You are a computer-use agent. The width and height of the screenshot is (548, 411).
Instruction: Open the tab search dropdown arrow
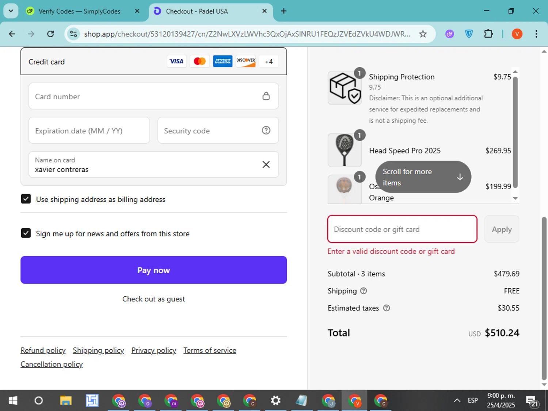click(11, 11)
